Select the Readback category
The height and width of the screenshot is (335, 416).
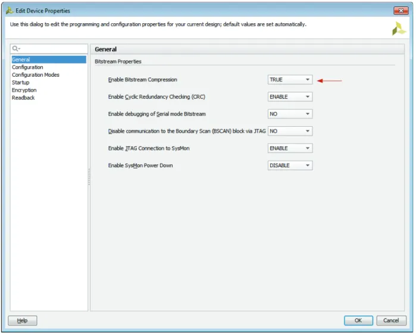click(23, 98)
